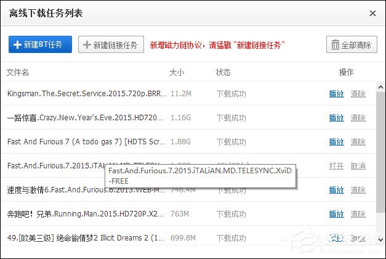The height and width of the screenshot is (259, 386).
Task: Click the 763M size value
Action: click(180, 214)
